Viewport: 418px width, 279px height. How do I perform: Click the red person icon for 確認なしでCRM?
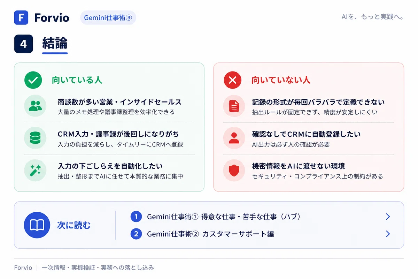[x=234, y=138]
